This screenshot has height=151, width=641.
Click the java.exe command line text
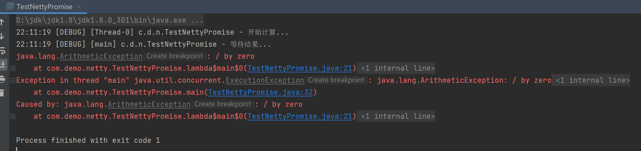[x=109, y=20]
